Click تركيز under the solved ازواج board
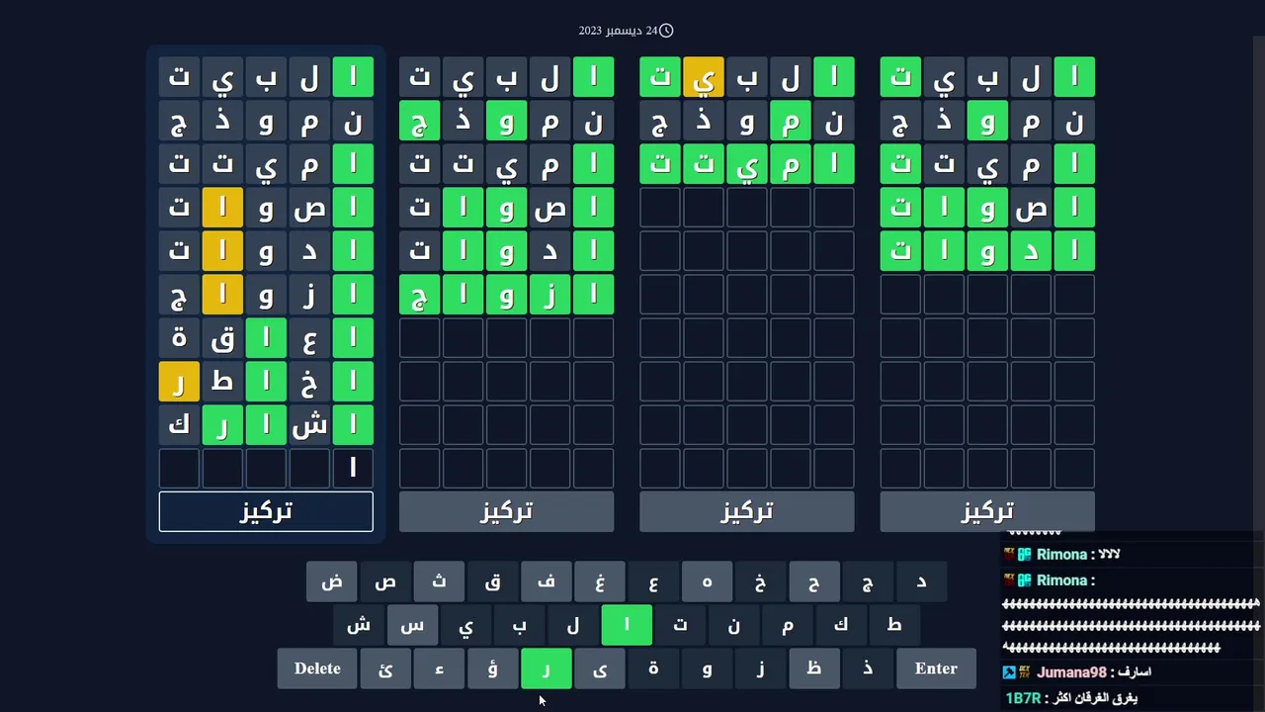Screen dimensions: 1265x712 (506, 511)
